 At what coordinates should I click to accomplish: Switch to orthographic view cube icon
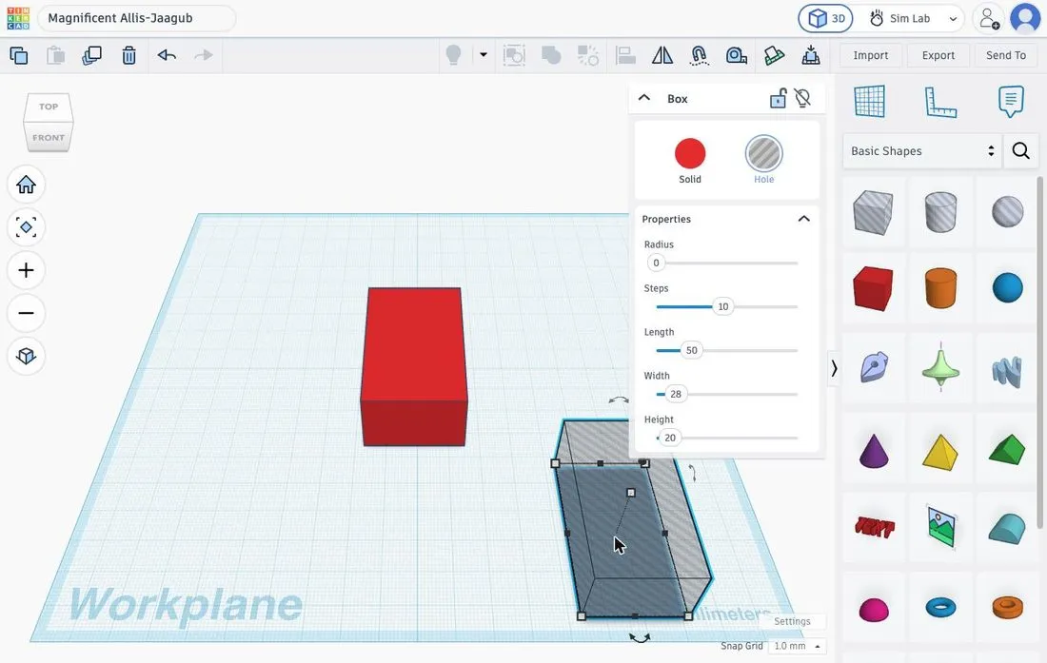[26, 356]
